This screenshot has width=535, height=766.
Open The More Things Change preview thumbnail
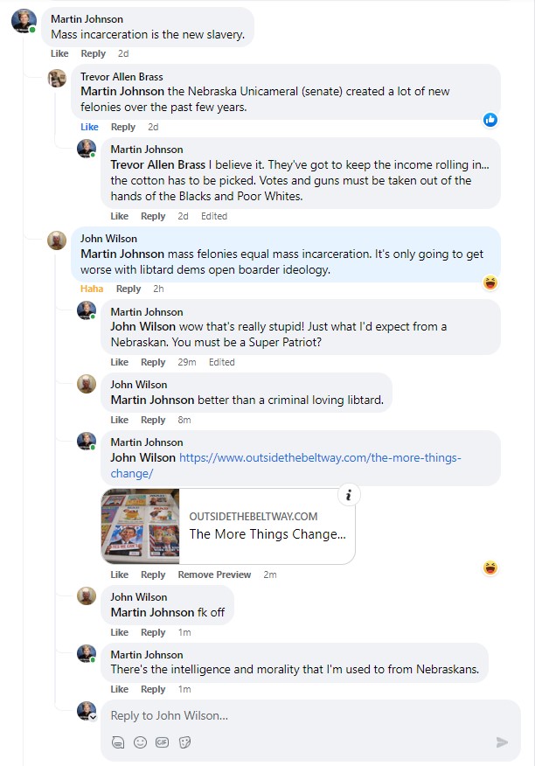click(x=140, y=526)
